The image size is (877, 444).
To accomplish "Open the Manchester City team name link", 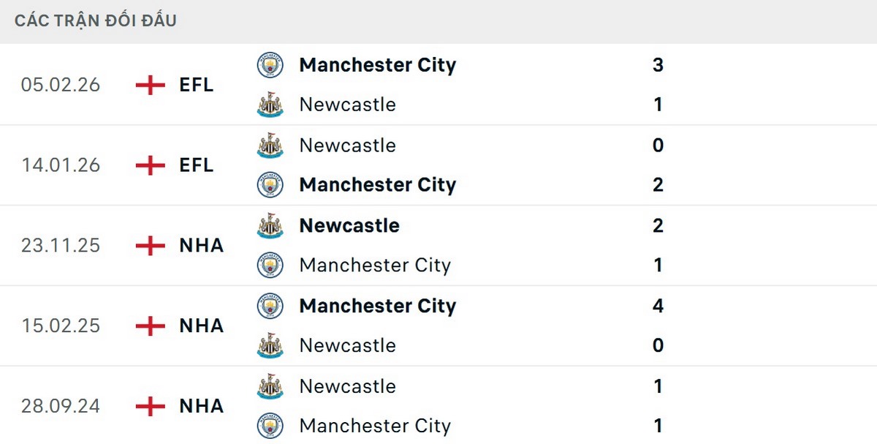I will [x=377, y=64].
